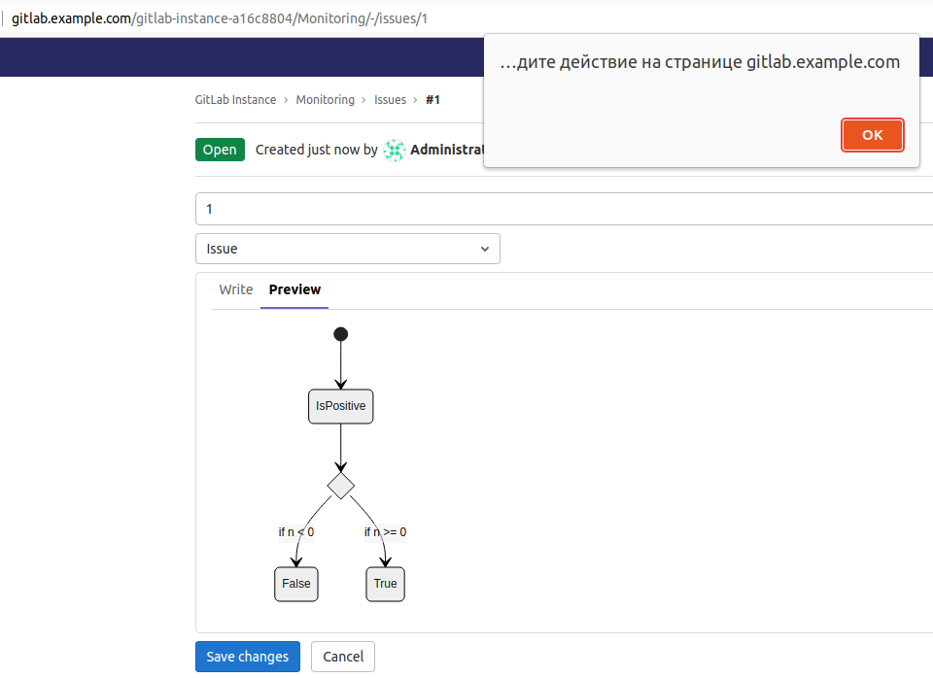
Task: Select the IsPositive state node
Action: click(340, 406)
